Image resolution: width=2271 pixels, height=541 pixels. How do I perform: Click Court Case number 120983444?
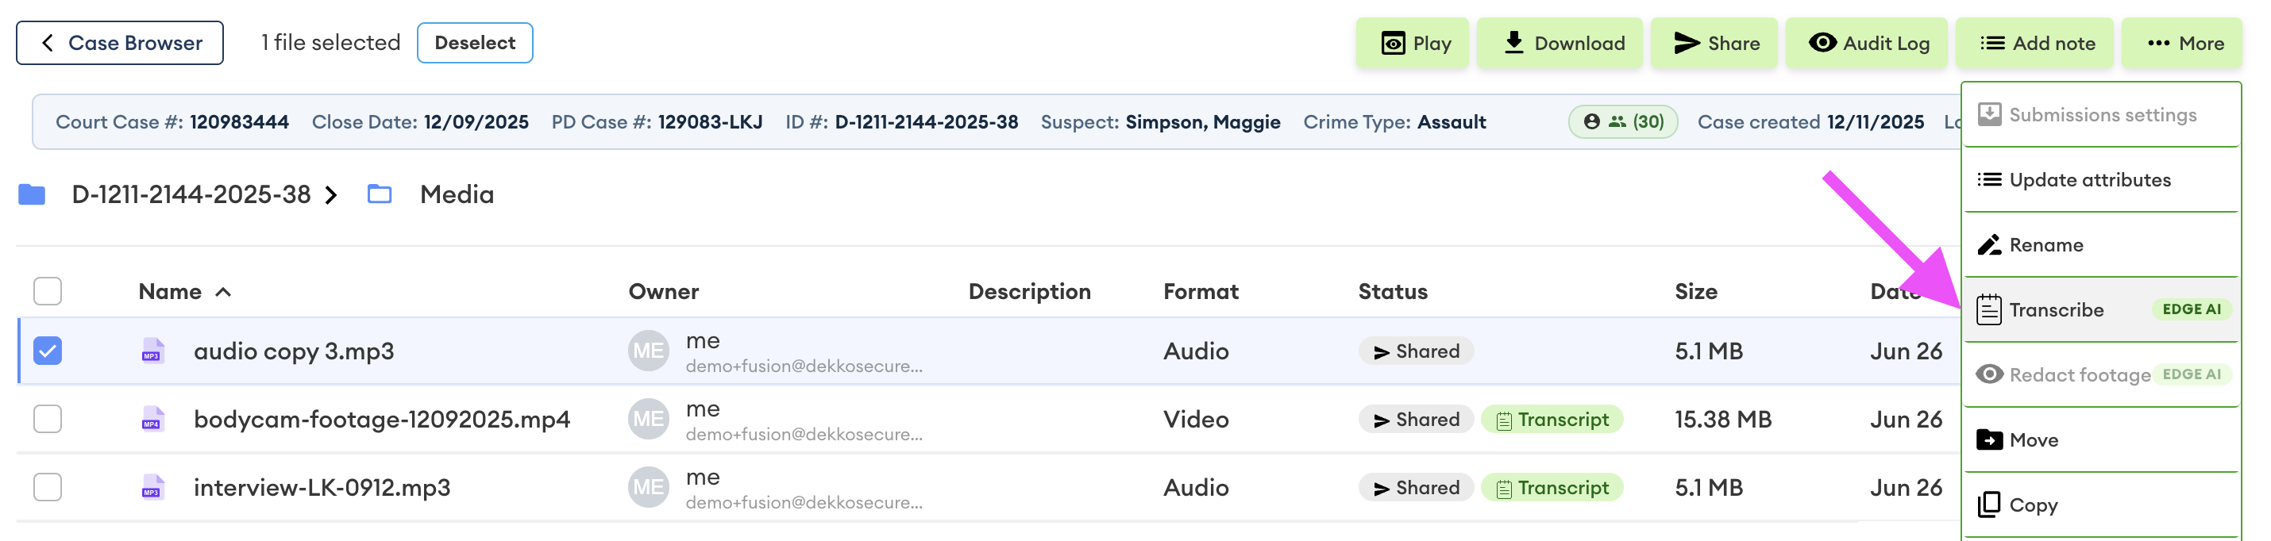click(x=239, y=122)
